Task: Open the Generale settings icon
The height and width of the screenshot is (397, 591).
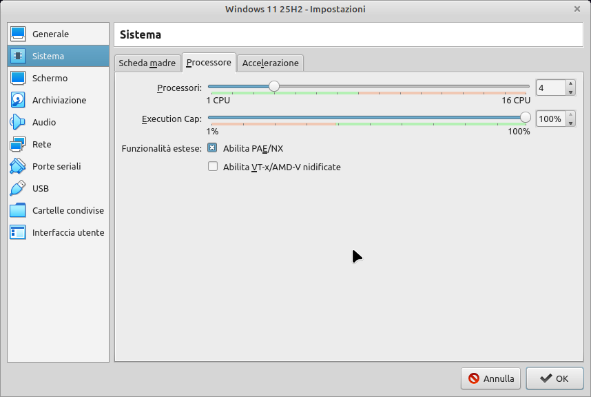Action: point(18,34)
